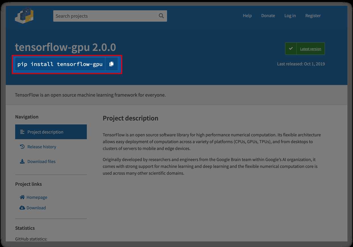
Task: Click the Project description lines icon
Action: point(22,132)
